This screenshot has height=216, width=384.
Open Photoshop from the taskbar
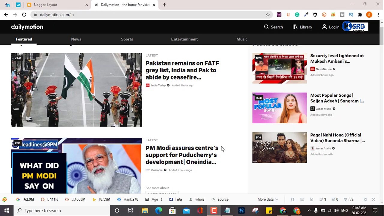pos(241,211)
